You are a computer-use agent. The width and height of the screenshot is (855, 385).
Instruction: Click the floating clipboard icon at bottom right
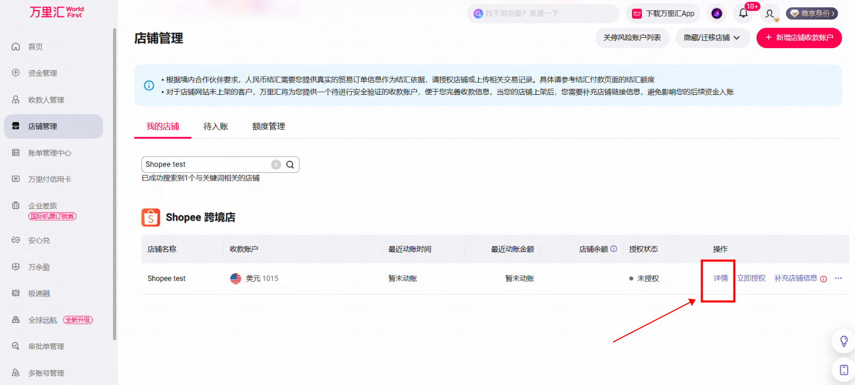tap(844, 370)
